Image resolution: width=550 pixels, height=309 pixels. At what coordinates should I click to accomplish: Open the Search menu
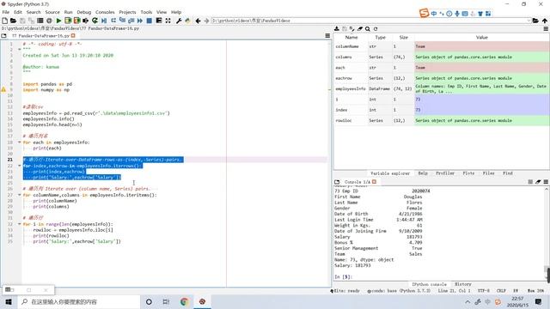(34, 12)
